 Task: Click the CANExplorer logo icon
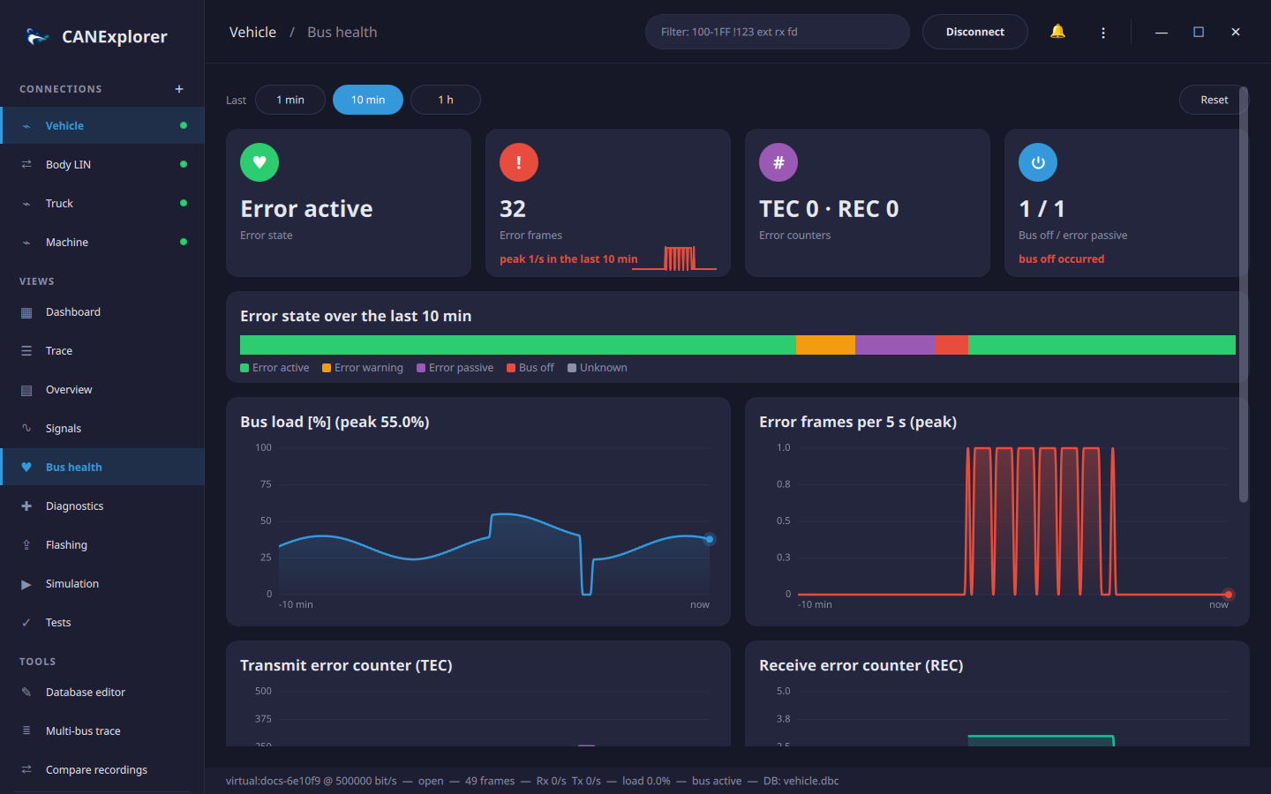37,36
